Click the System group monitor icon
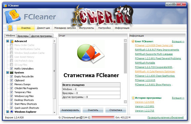This screenshot has width=191, height=124. click(x=12, y=73)
